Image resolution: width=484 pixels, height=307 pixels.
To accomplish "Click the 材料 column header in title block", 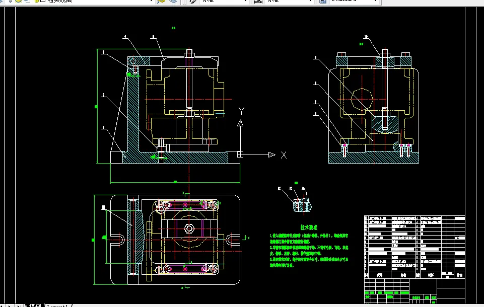I will [x=431, y=275].
